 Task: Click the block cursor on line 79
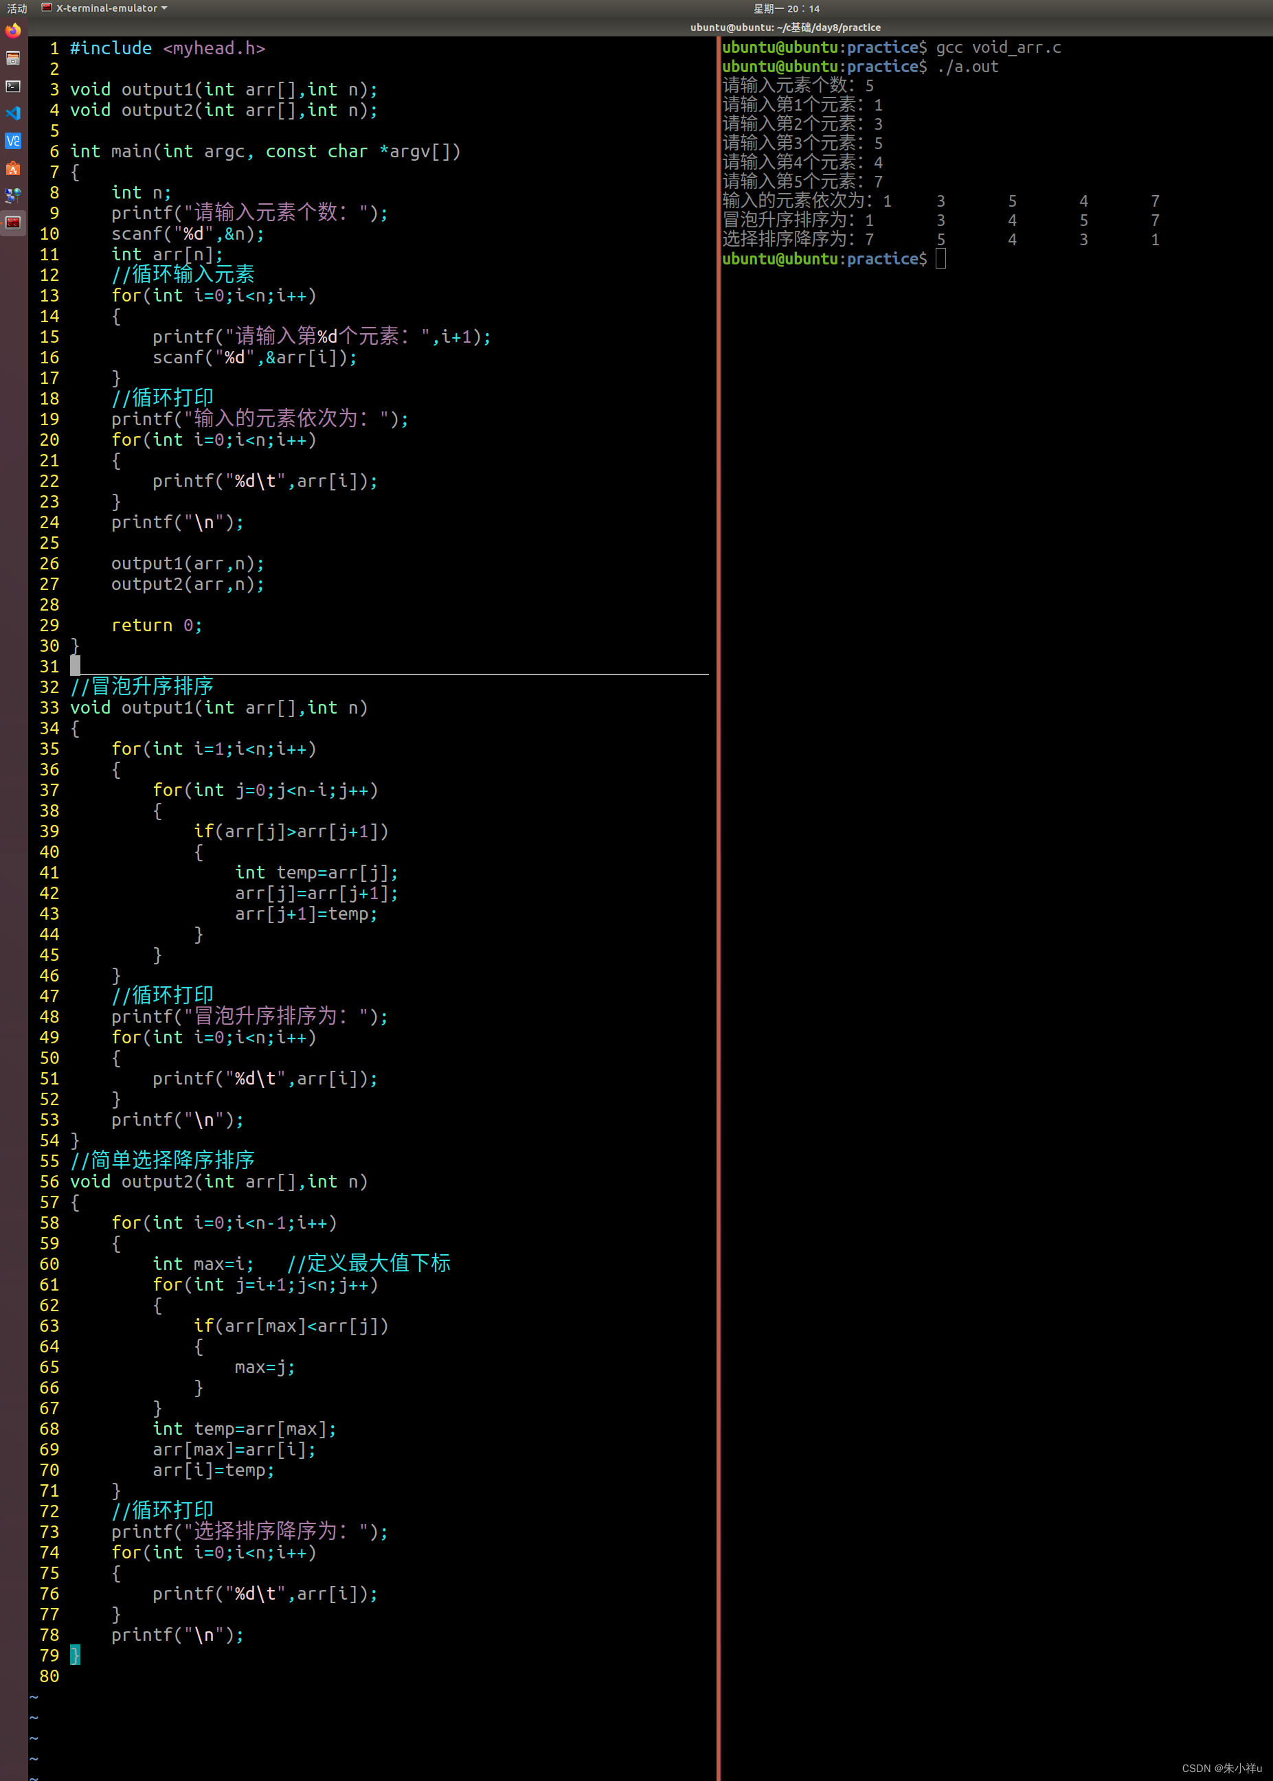(76, 1655)
